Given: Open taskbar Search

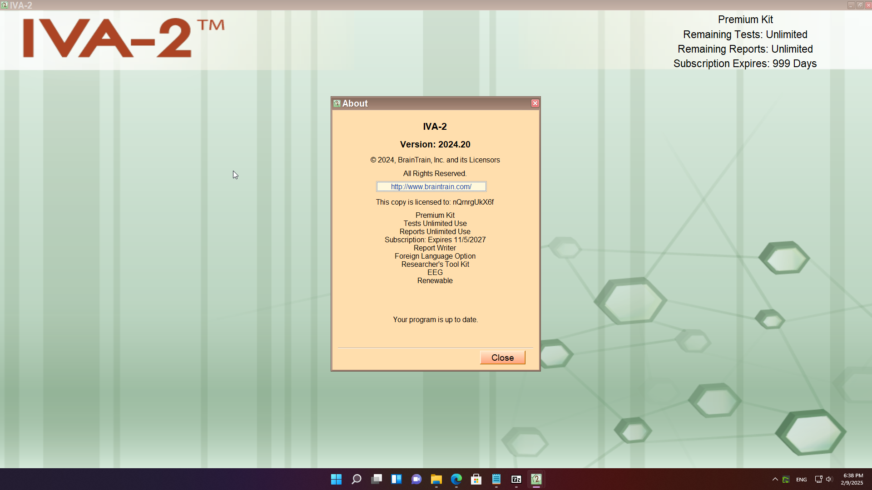Looking at the screenshot, I should click(x=357, y=479).
